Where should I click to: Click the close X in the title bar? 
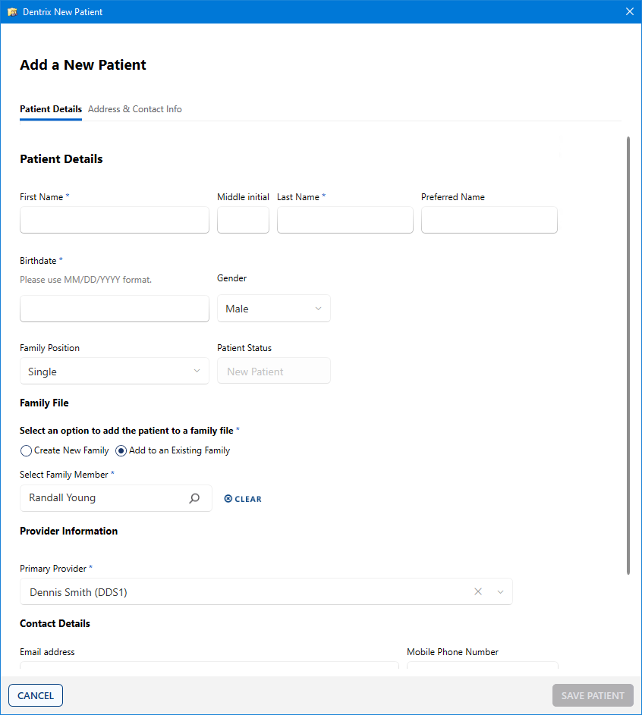(x=629, y=11)
